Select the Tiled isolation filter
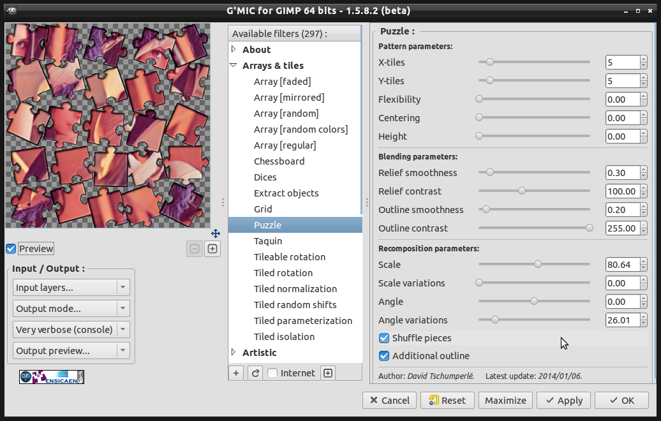The width and height of the screenshot is (661, 421). point(284,337)
